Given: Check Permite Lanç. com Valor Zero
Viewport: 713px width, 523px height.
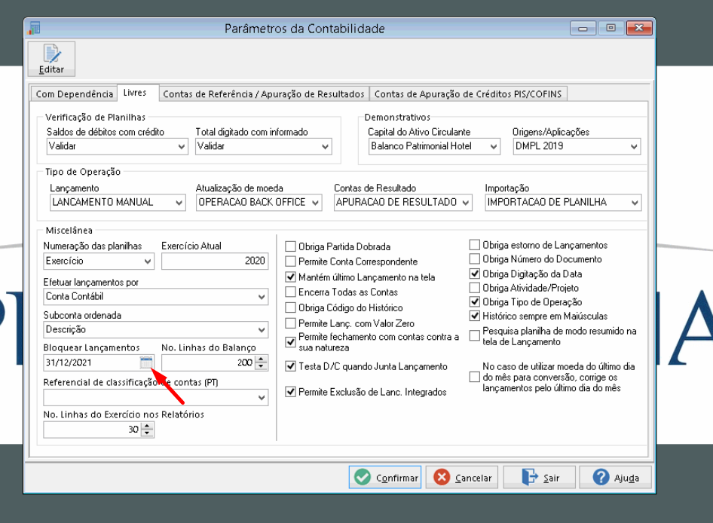Looking at the screenshot, I should click(291, 323).
